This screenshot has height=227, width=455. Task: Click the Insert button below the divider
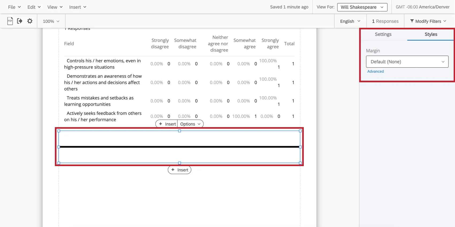(180, 170)
